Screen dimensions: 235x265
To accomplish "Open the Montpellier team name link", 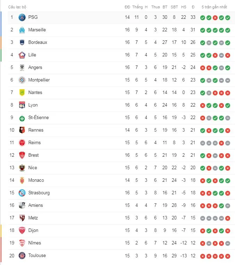I will coord(39,80).
